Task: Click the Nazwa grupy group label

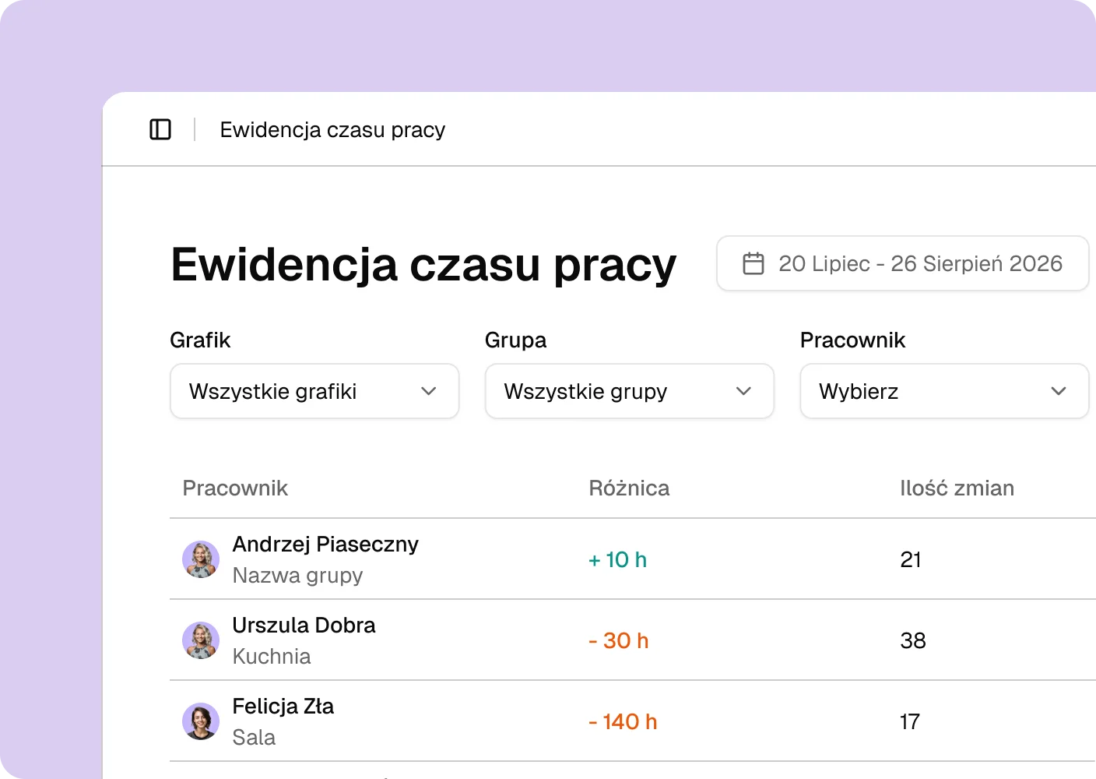Action: [x=297, y=575]
